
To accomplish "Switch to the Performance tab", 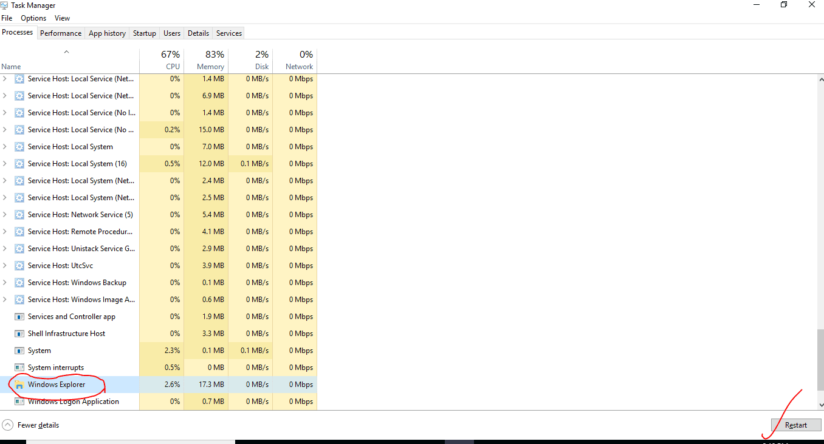I will (61, 33).
